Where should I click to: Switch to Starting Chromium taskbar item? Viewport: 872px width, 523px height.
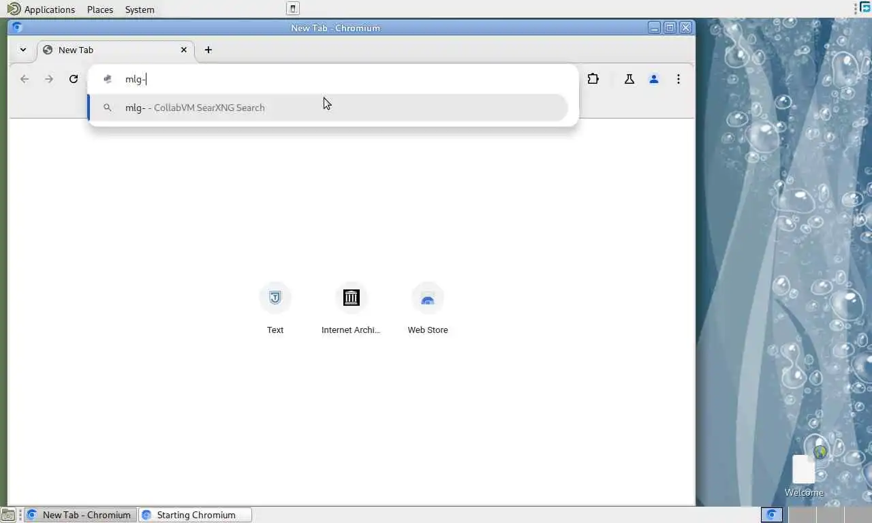click(196, 515)
